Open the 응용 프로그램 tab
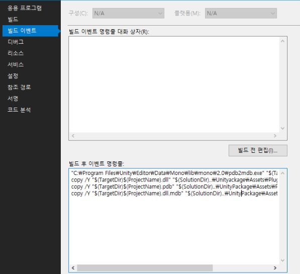The height and width of the screenshot is (274, 300). 25,8
